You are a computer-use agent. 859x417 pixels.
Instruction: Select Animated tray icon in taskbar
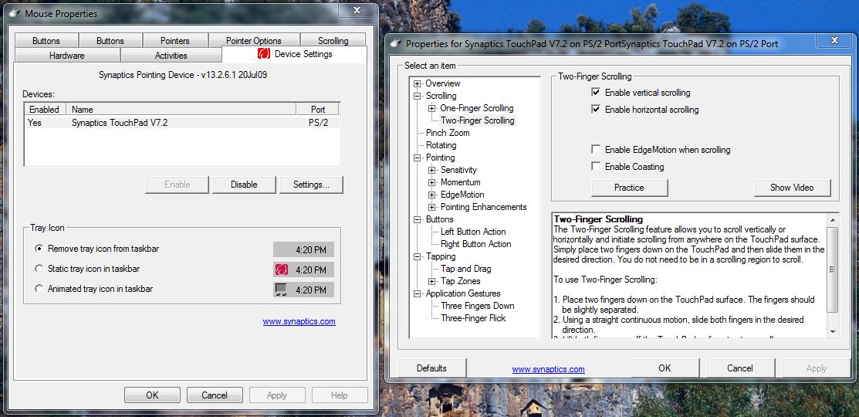(x=39, y=289)
